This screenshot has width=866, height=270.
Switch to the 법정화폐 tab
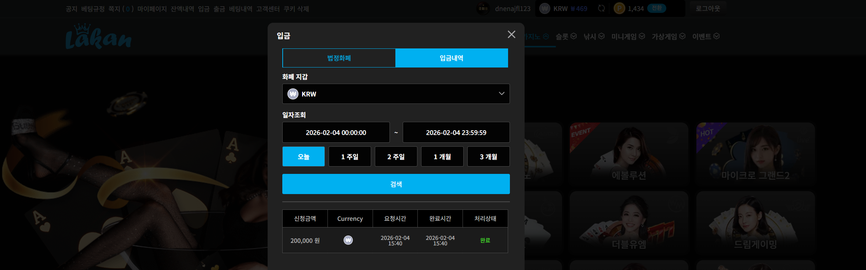pos(339,58)
